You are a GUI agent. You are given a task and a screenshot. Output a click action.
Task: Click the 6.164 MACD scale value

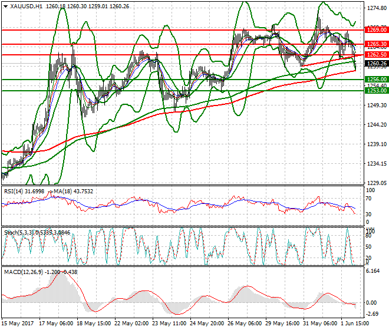[x=373, y=271]
